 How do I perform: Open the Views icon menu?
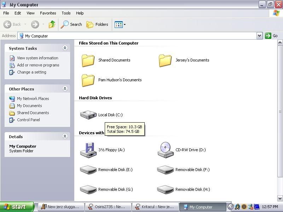click(x=119, y=24)
